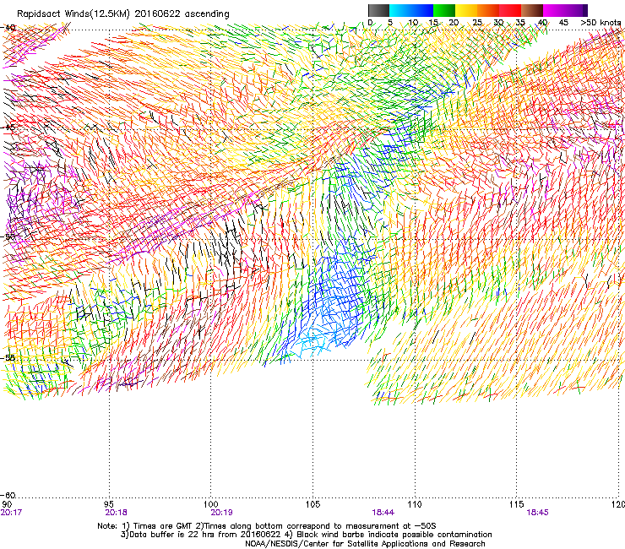Click the yellow 20-25 knots legend swatch

[x=466, y=10]
